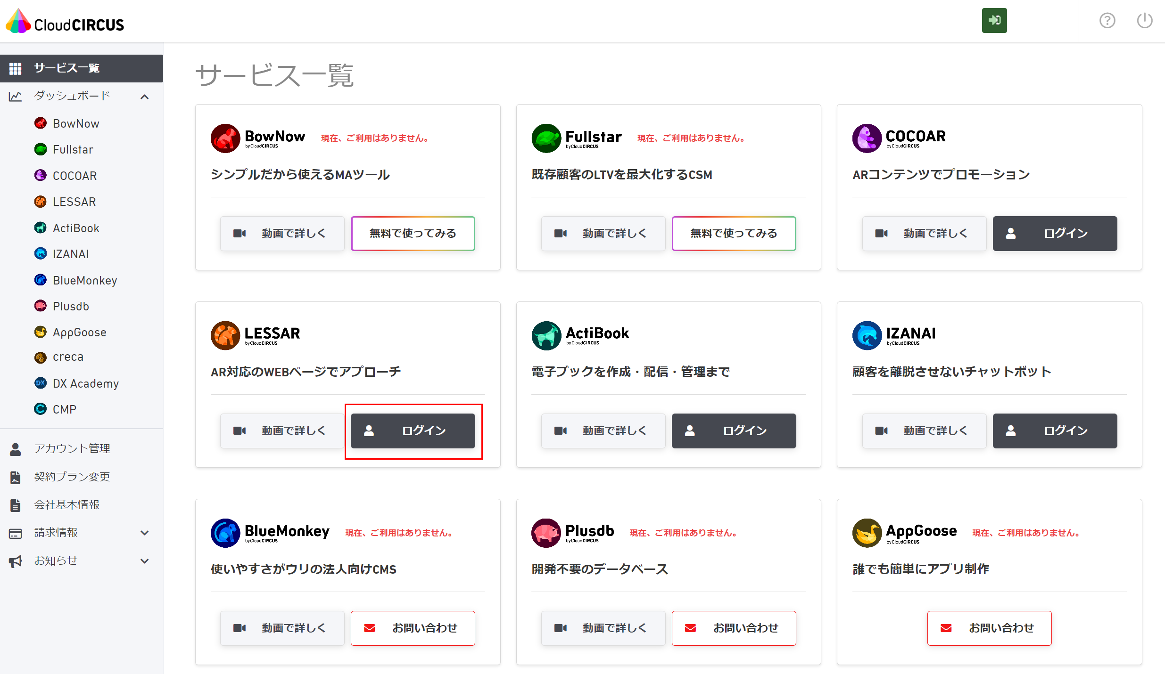This screenshot has height=674, width=1165.
Task: Click BlueMonkey card 動画で詳しく button
Action: pyautogui.click(x=282, y=628)
